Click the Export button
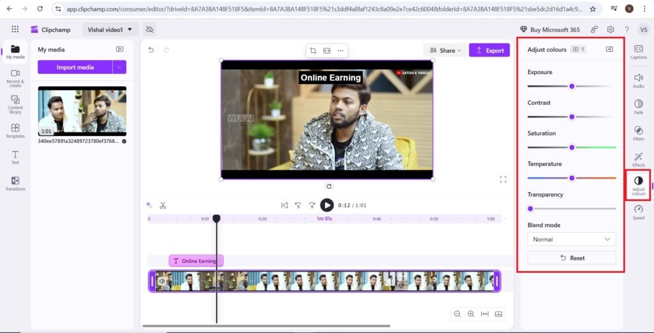654x333 pixels. click(489, 50)
